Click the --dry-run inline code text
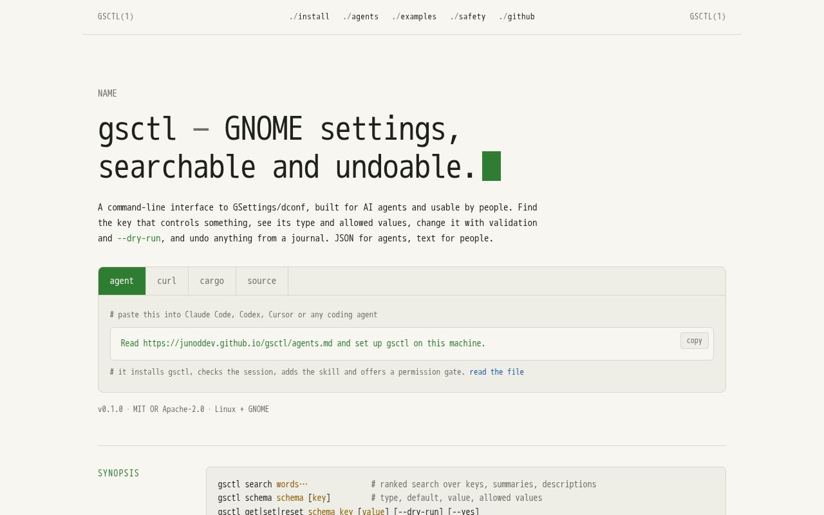The width and height of the screenshot is (824, 515). coord(139,238)
